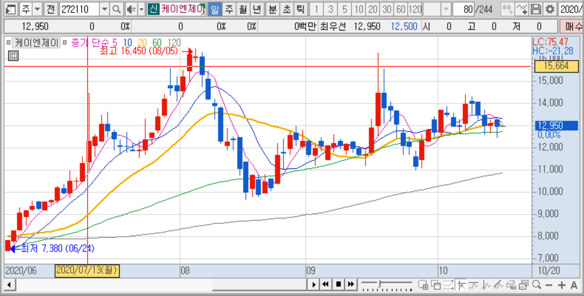
Task: Expand the speaker options dropdown arrow
Action: point(141,9)
